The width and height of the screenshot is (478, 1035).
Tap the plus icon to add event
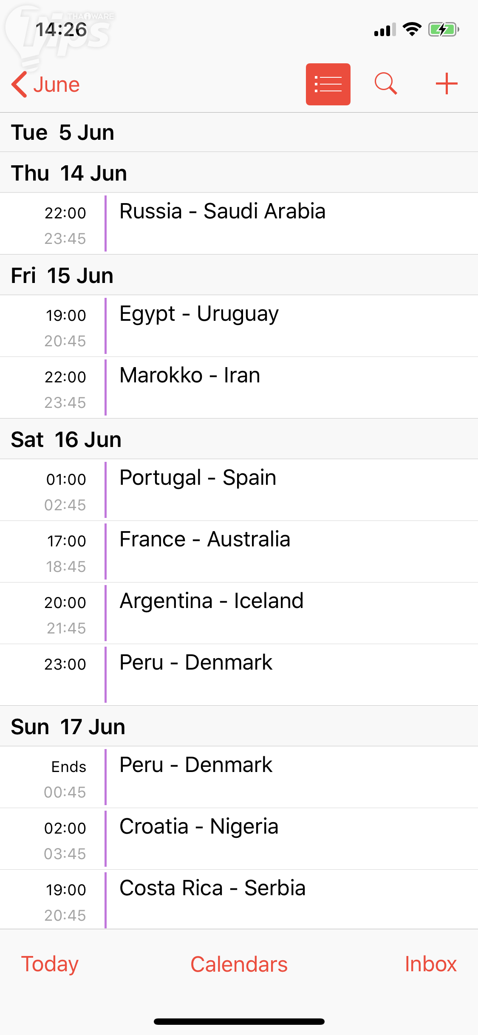(x=447, y=84)
